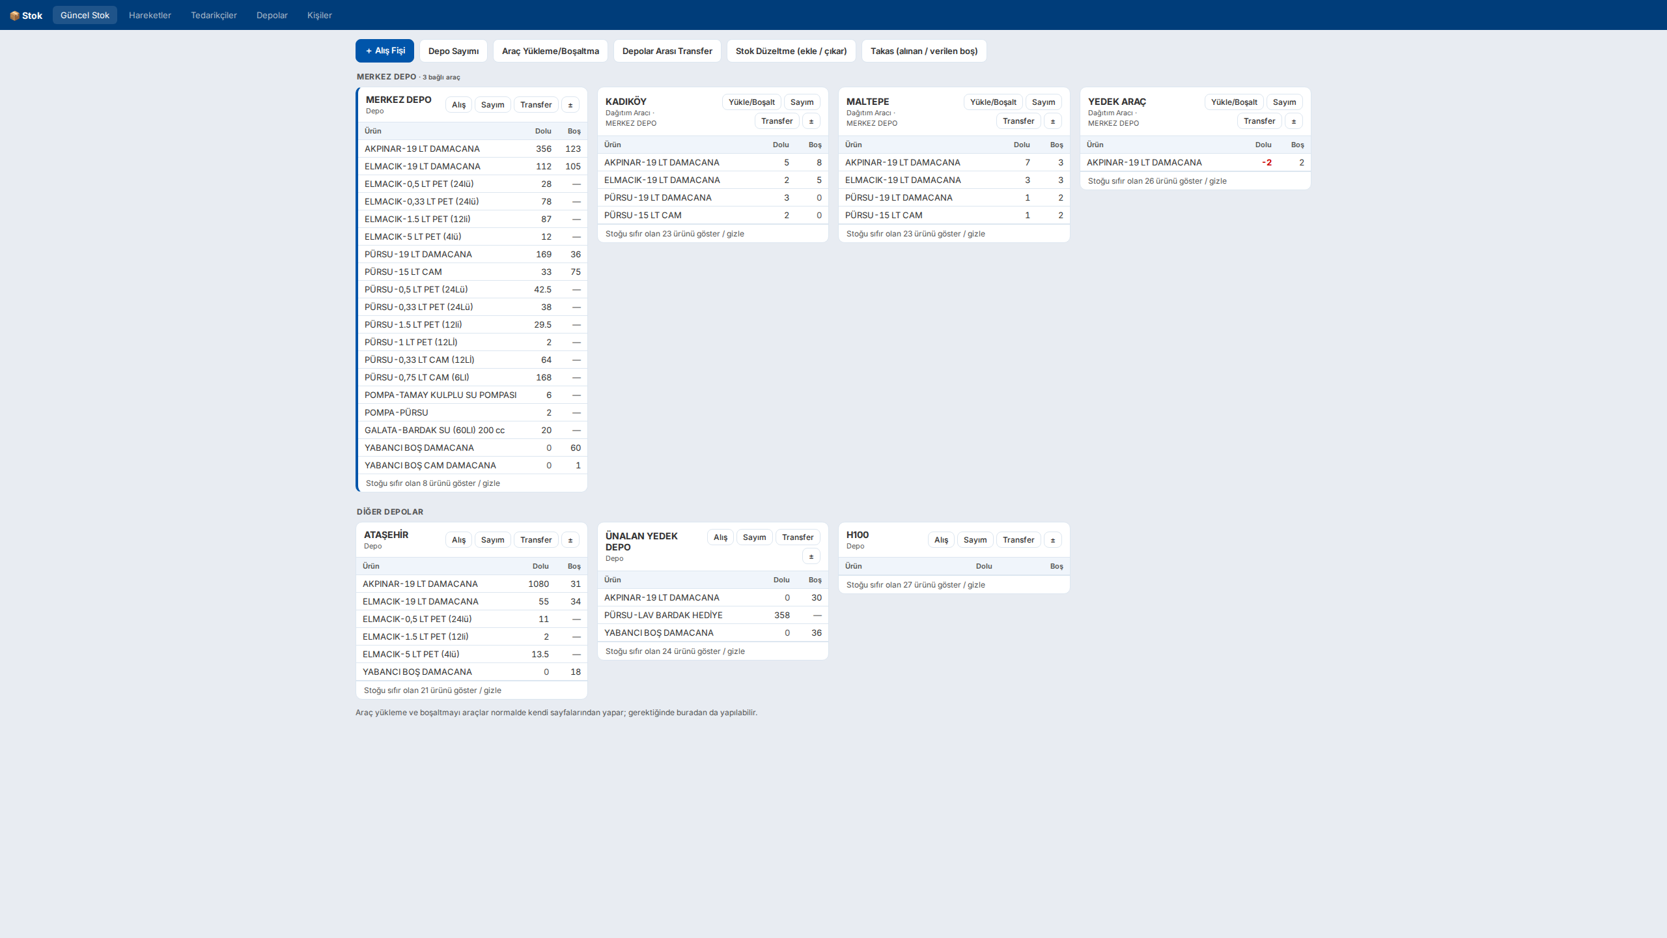Open the ± adjustment for MERKEZ DEPO
The width and height of the screenshot is (1667, 938).
coord(570,105)
